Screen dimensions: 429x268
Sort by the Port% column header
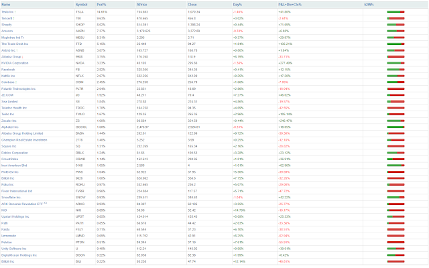101,5
